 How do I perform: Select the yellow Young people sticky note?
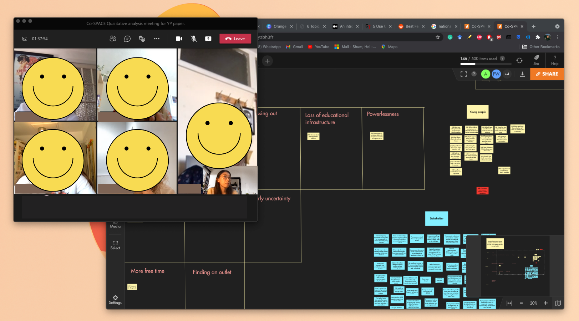477,112
